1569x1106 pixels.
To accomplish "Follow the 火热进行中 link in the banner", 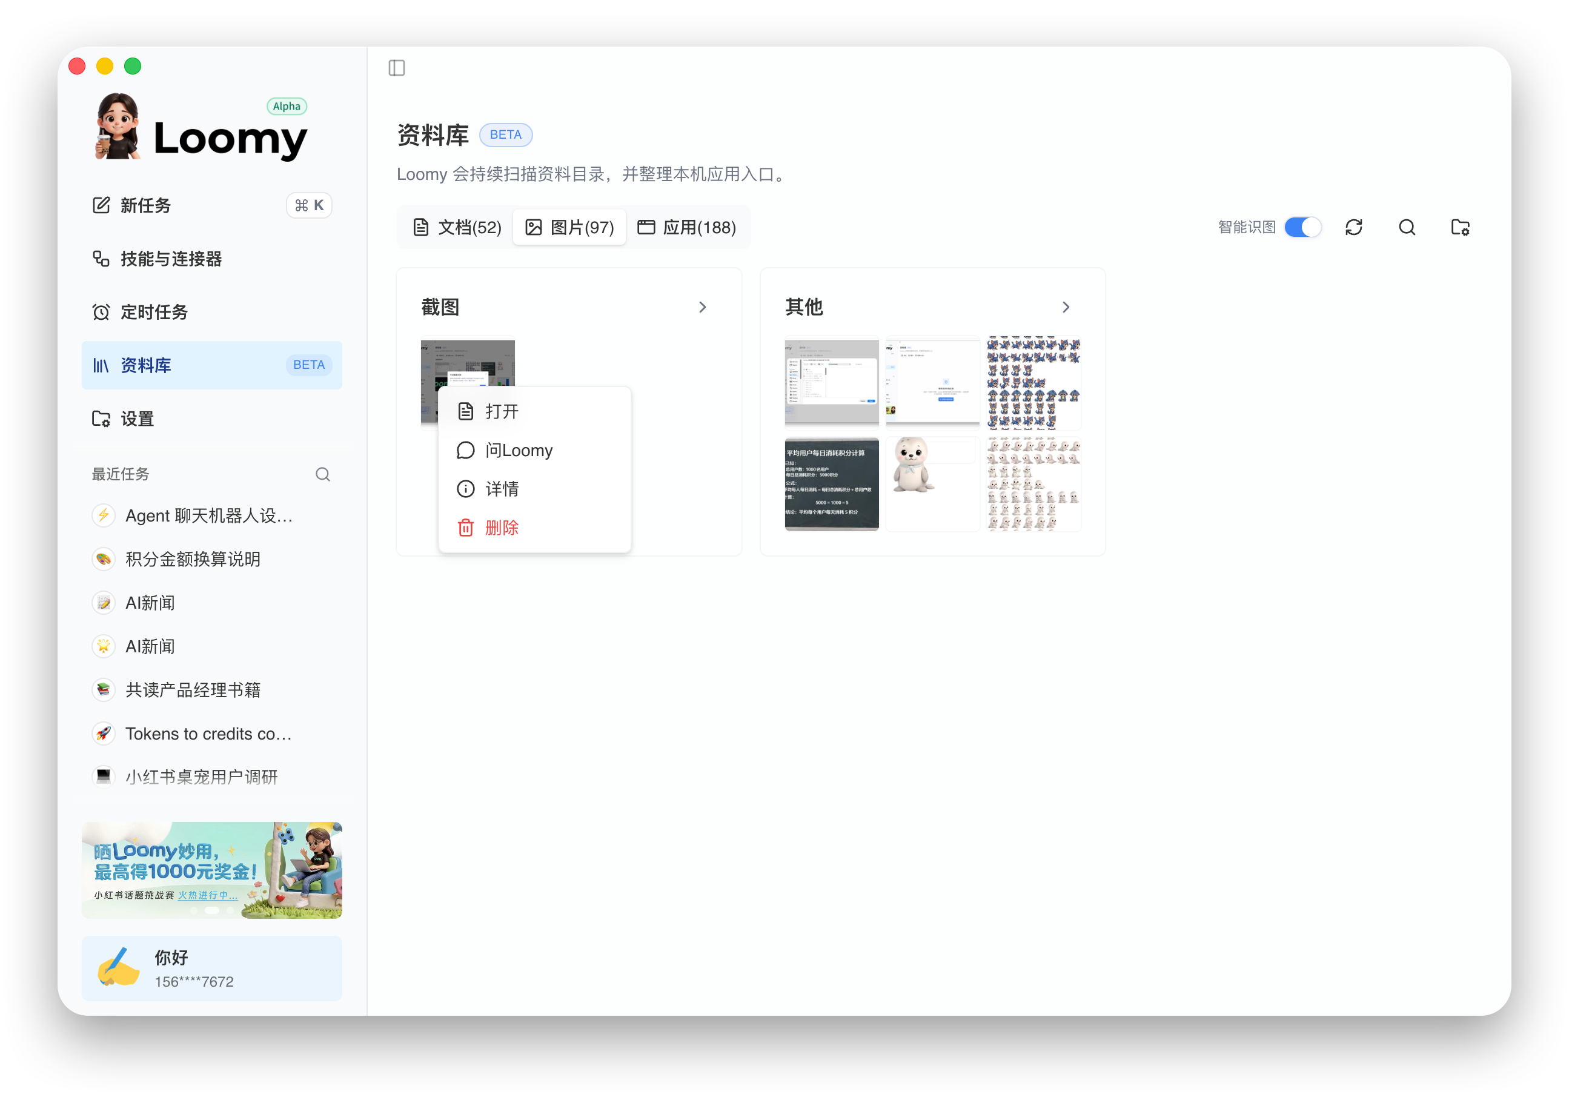I will click(x=208, y=895).
